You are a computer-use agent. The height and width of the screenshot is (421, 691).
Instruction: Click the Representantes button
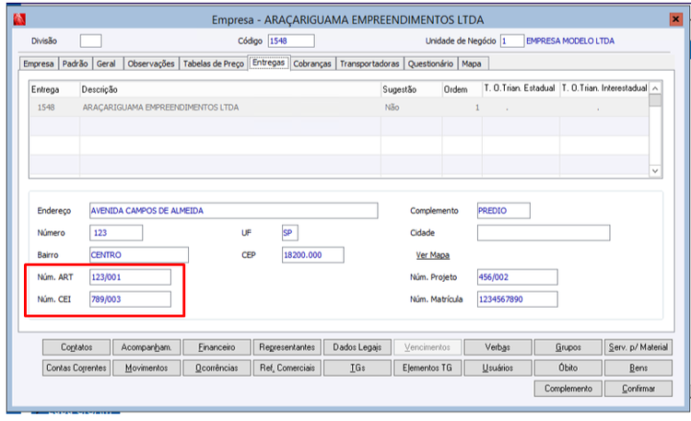click(287, 347)
